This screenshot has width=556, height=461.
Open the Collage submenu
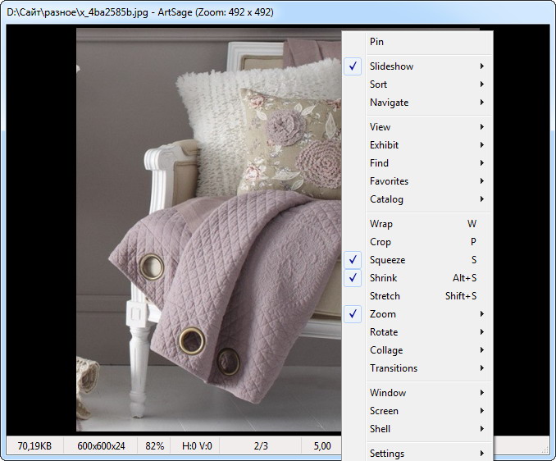417,350
